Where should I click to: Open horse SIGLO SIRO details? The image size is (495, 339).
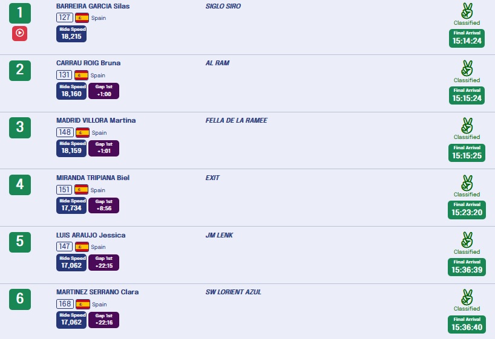tap(223, 6)
